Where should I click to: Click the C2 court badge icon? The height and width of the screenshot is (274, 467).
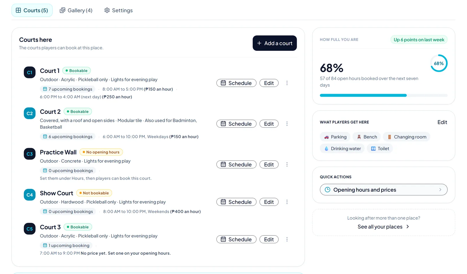point(29,113)
